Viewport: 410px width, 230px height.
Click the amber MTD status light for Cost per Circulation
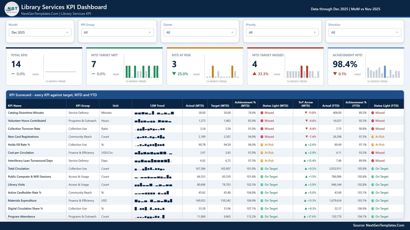(262, 153)
